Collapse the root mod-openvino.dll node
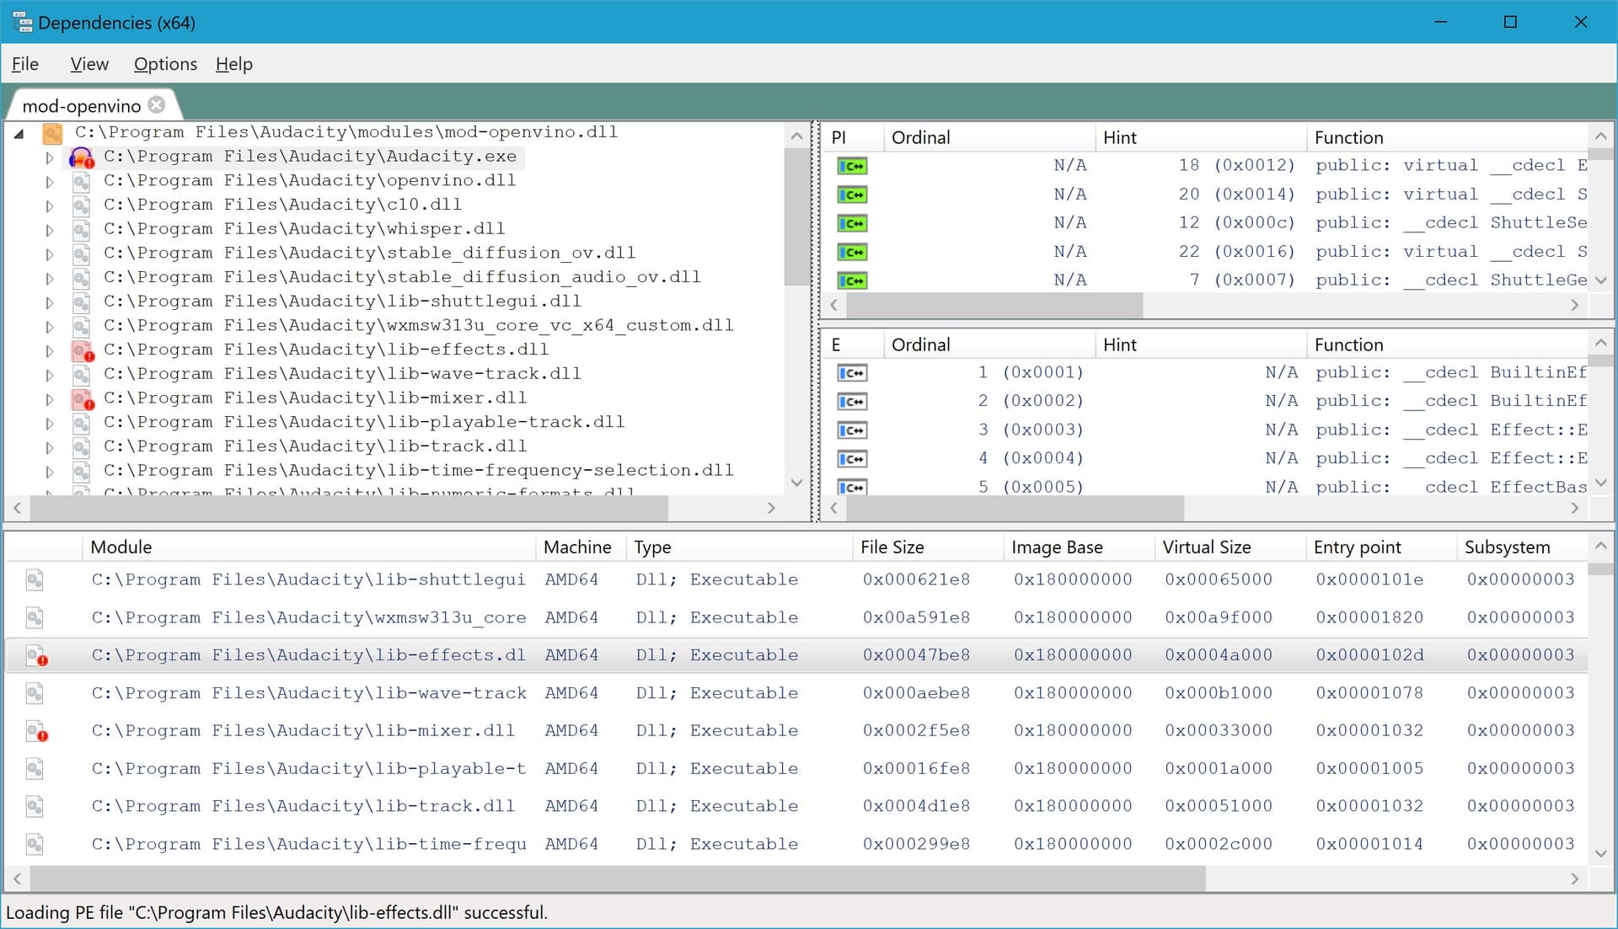The height and width of the screenshot is (929, 1618). click(x=19, y=133)
